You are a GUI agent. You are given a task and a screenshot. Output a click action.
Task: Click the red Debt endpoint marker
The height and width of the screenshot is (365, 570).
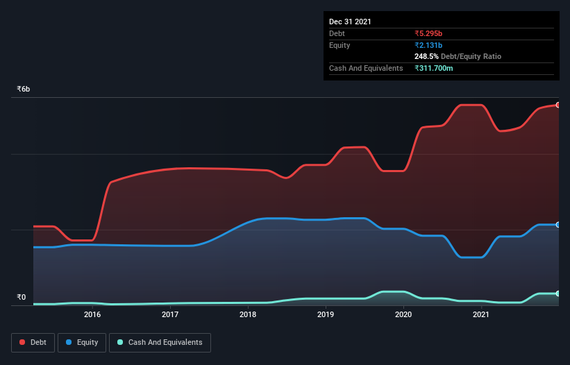pyautogui.click(x=558, y=105)
